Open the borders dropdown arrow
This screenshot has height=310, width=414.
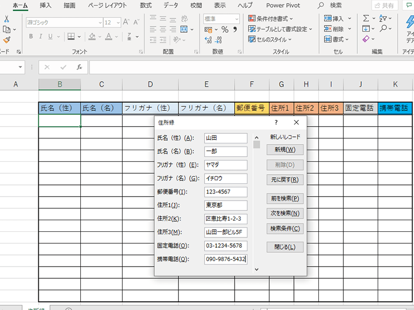point(79,37)
